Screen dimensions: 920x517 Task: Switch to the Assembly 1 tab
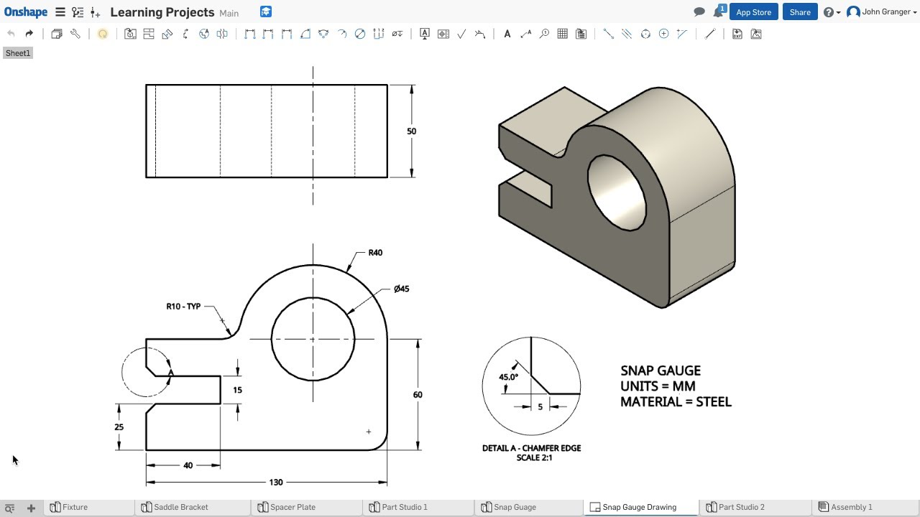tap(850, 507)
